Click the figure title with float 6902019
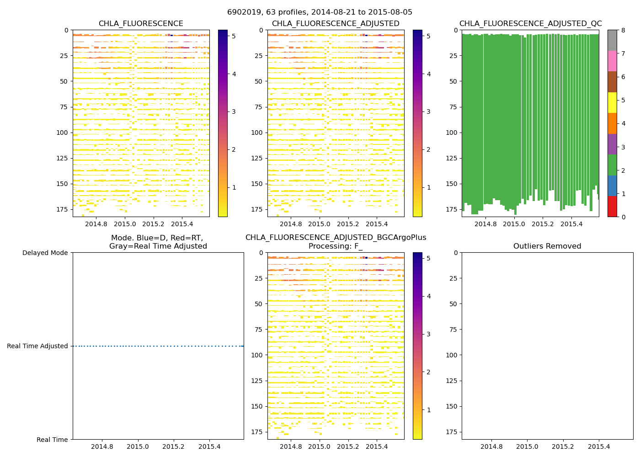This screenshot has width=640, height=457. [x=320, y=12]
